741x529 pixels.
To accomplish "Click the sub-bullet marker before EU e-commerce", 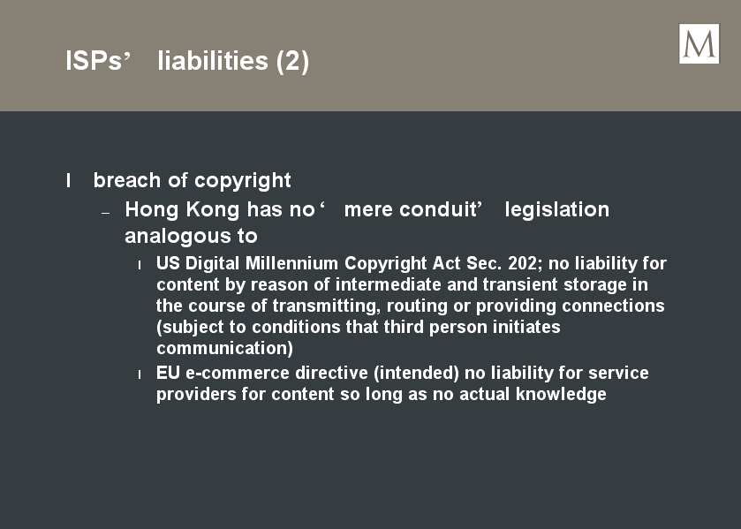I will click(x=140, y=374).
